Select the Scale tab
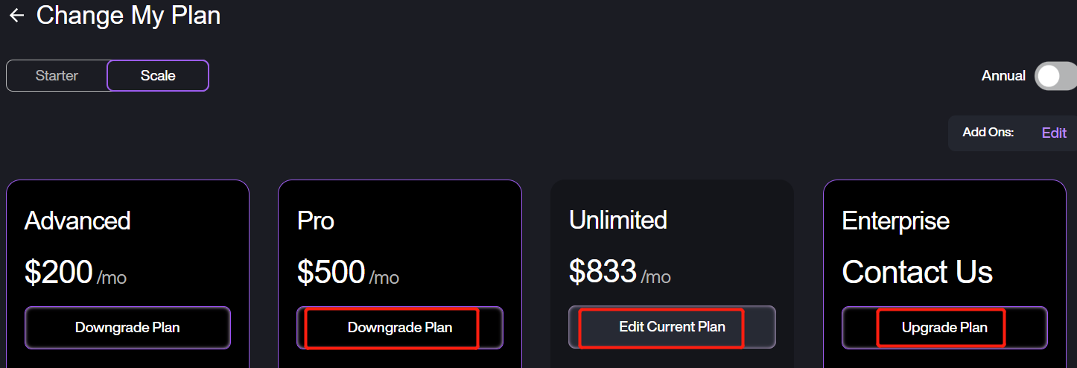The image size is (1077, 368). point(158,75)
